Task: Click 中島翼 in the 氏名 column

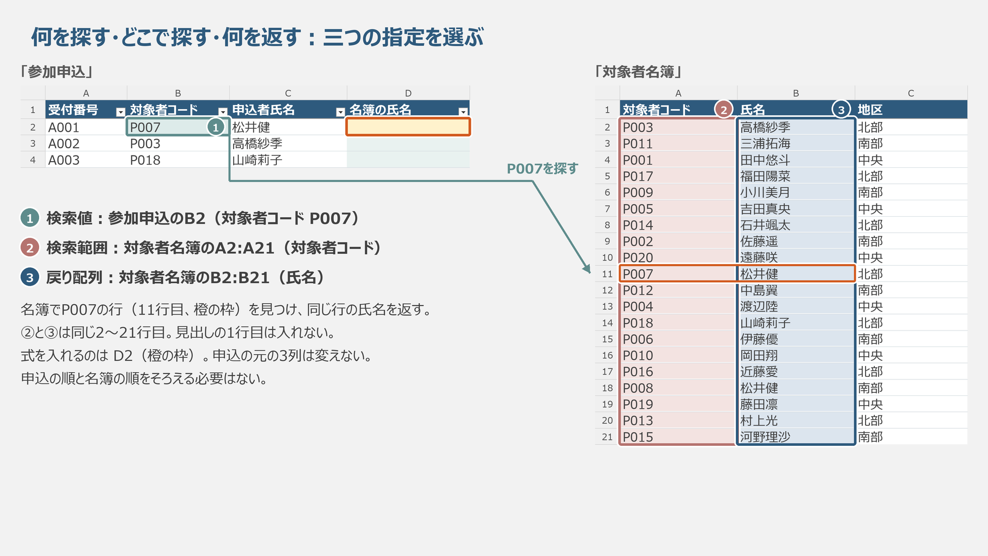Action: [796, 290]
